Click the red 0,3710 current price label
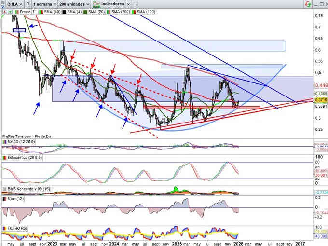The width and height of the screenshot is (328, 246). click(318, 99)
